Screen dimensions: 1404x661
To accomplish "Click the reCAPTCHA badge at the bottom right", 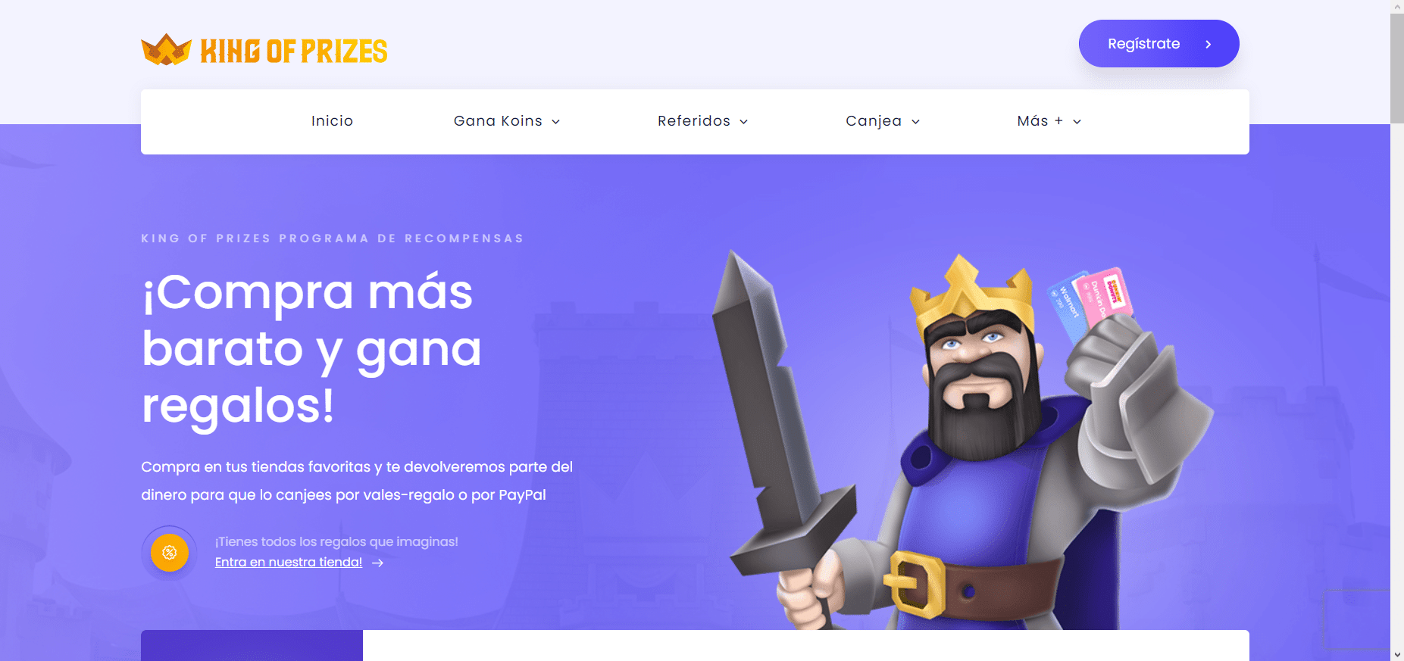I will (1356, 619).
